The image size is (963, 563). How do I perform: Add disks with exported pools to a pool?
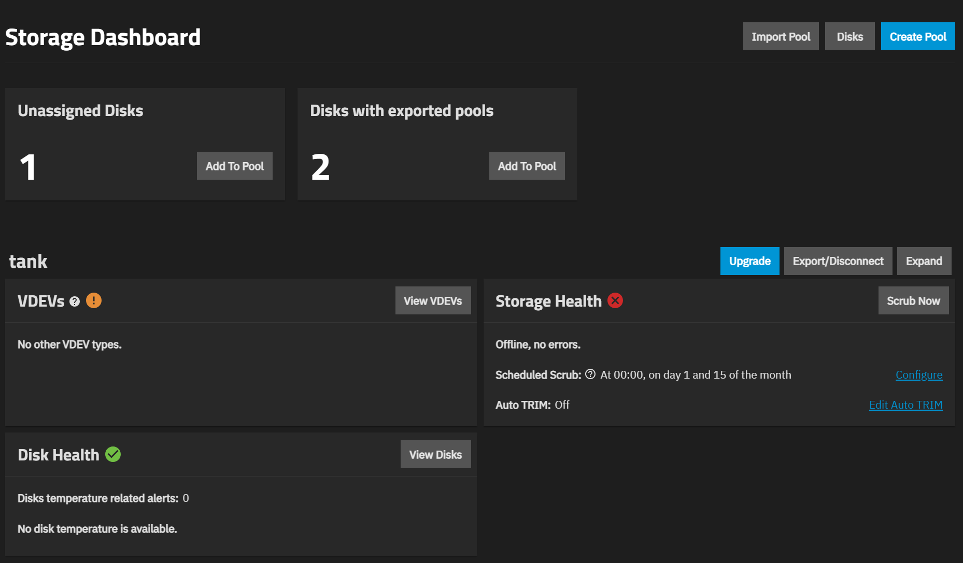[x=527, y=166]
